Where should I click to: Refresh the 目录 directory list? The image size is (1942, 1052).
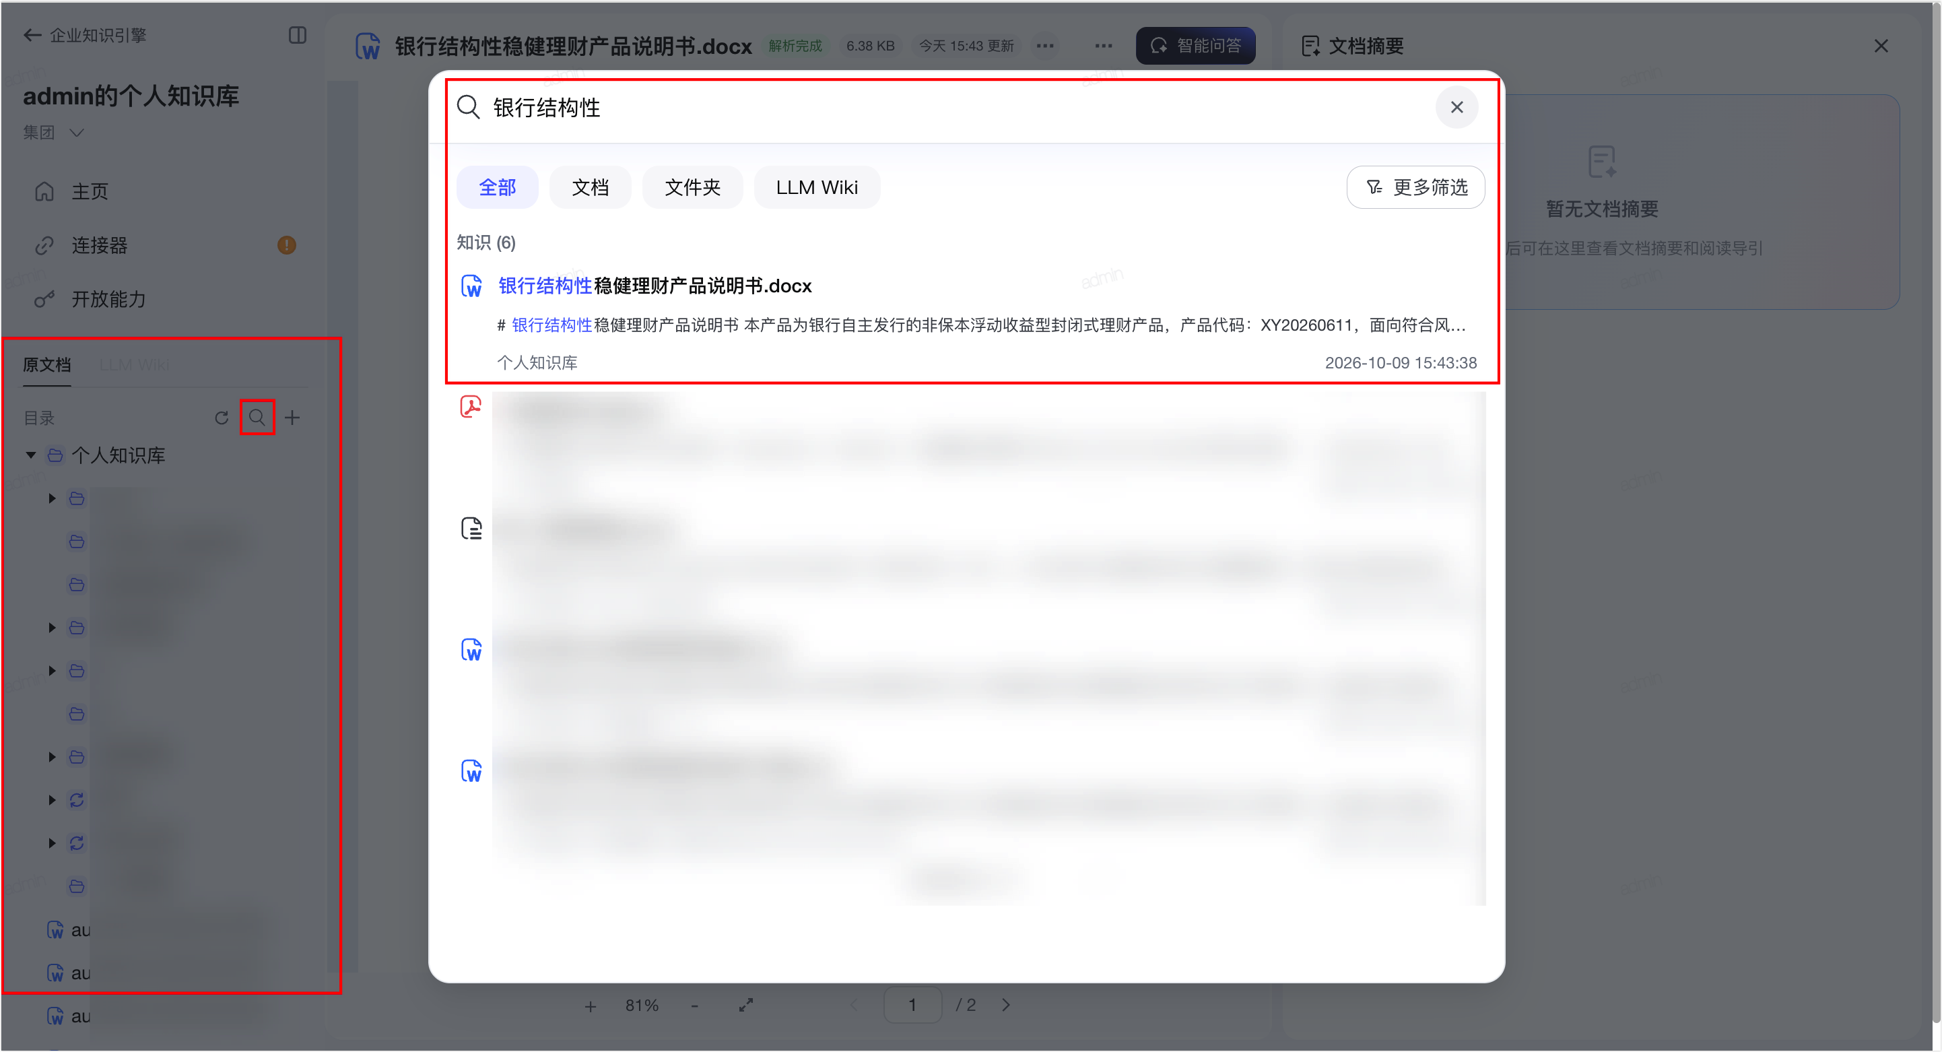[221, 418]
